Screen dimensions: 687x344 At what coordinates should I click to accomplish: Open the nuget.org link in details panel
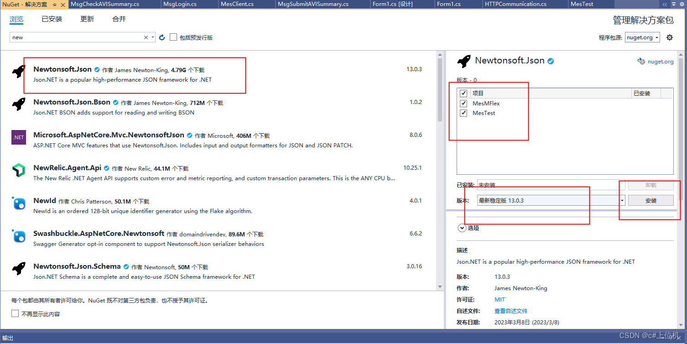click(661, 62)
